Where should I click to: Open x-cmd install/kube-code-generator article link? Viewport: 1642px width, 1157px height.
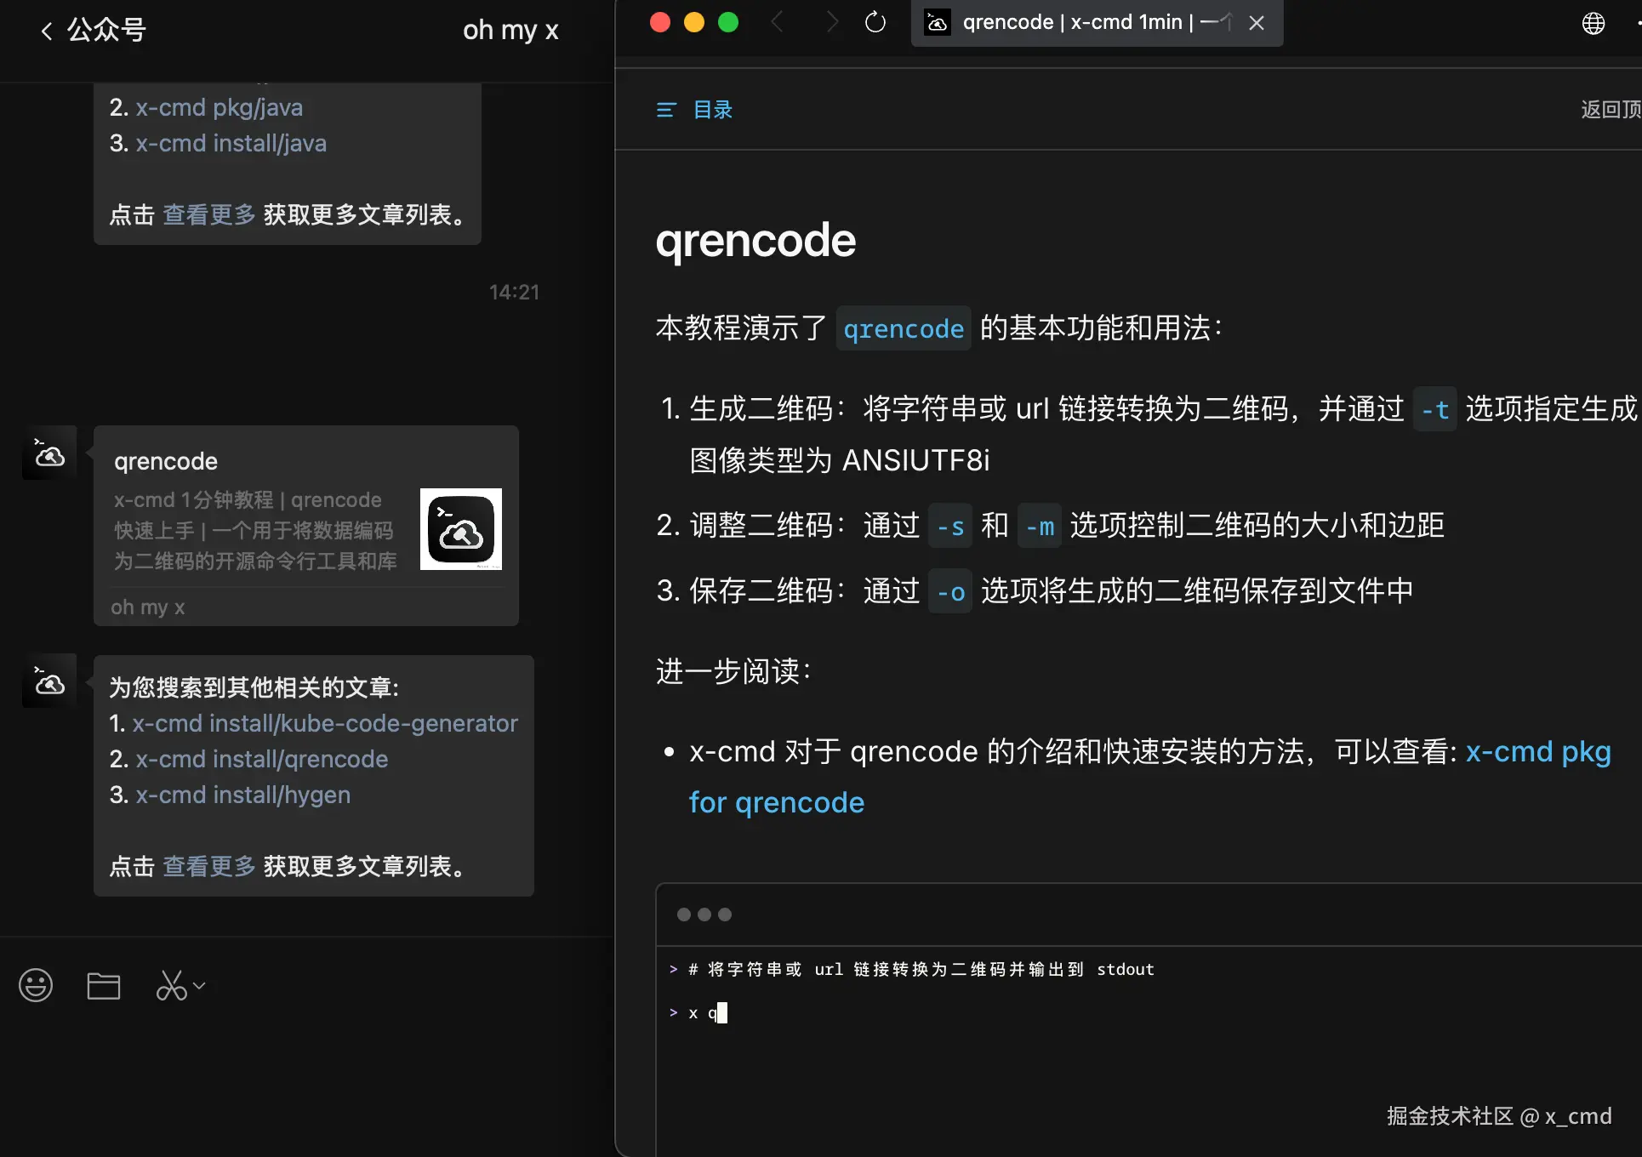click(x=324, y=723)
